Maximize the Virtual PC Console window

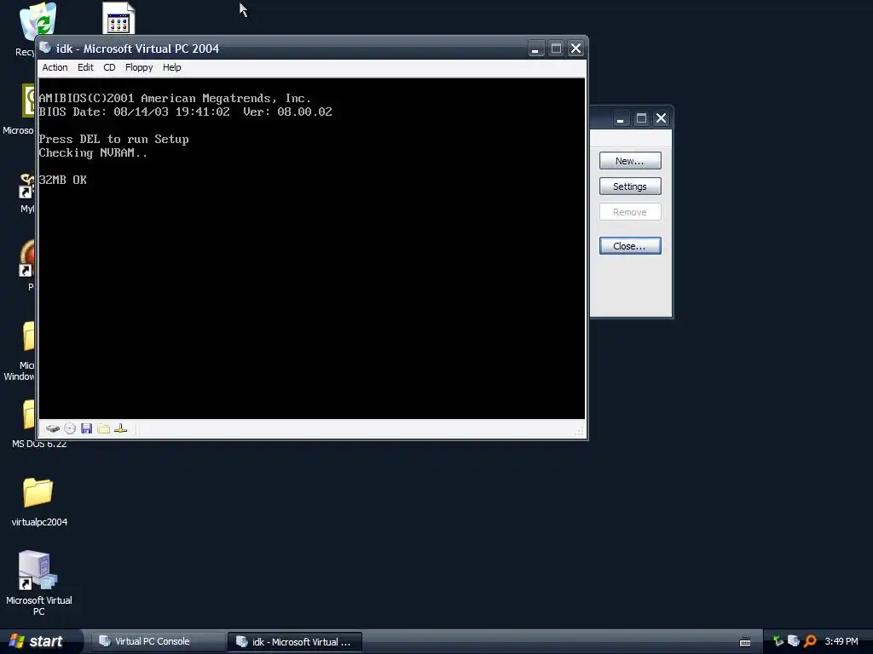tap(641, 118)
